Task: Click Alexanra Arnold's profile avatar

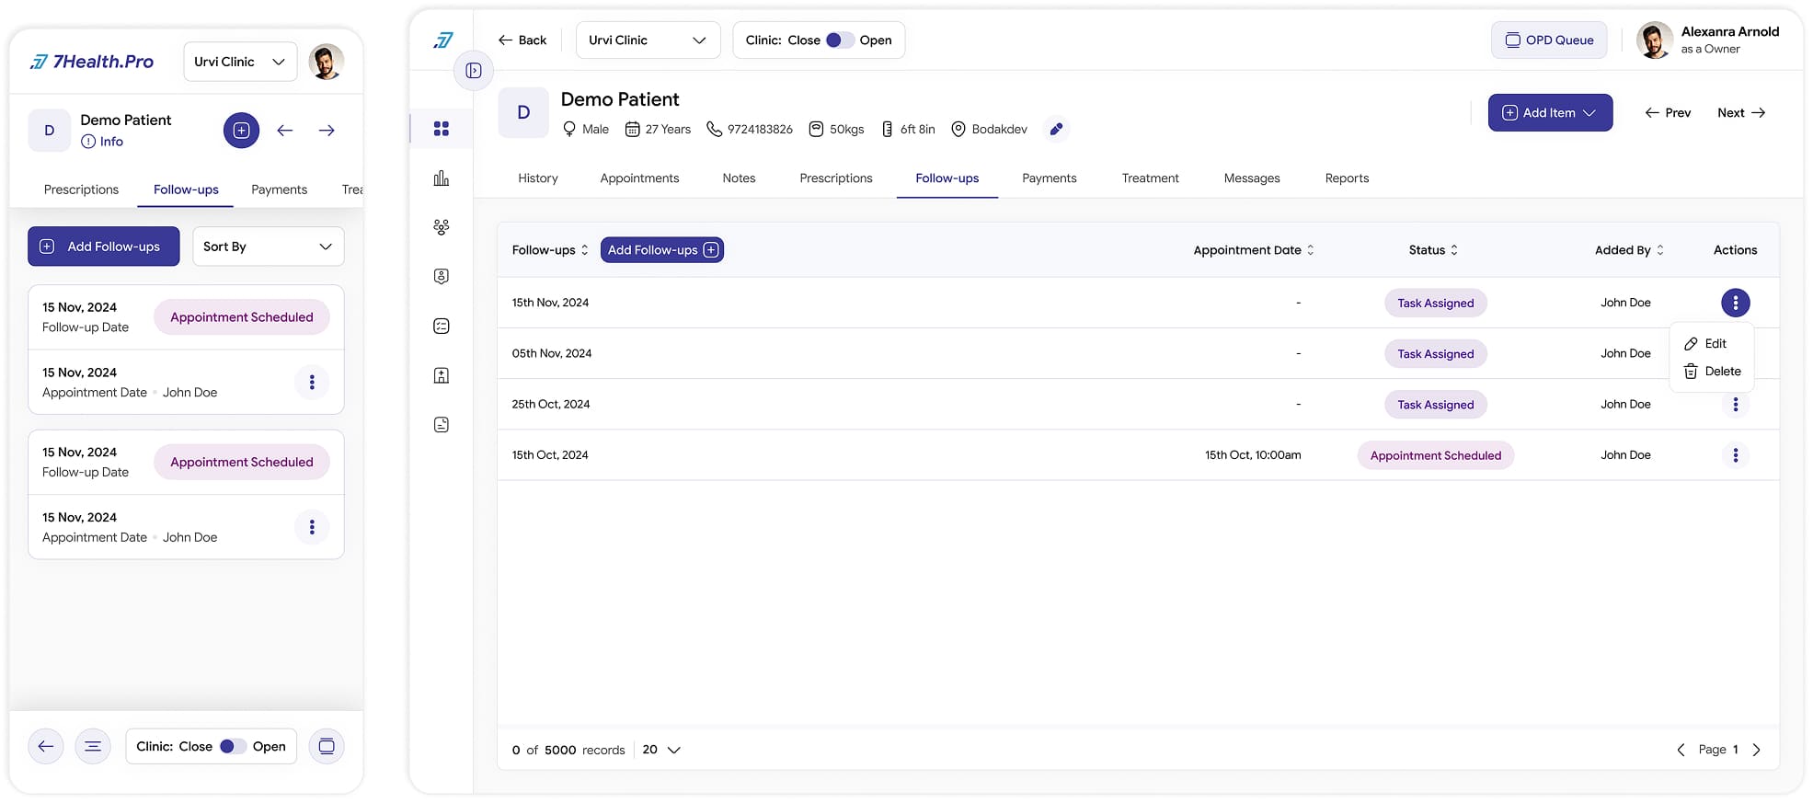Action: 1654,40
